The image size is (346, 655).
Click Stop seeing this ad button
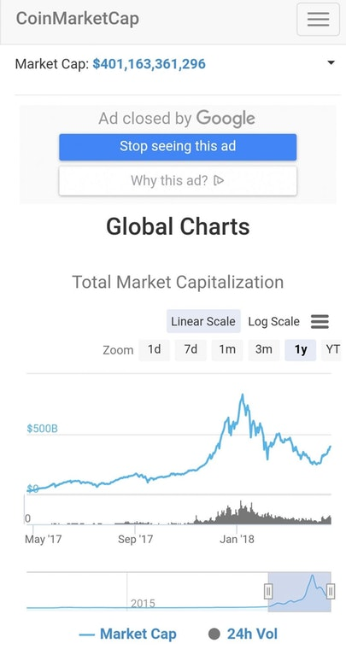178,147
